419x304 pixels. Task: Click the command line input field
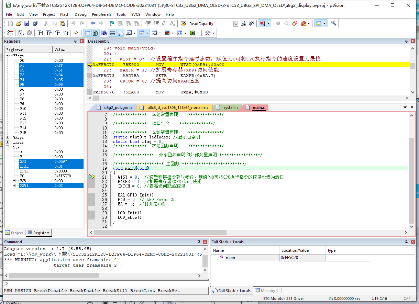(103, 283)
